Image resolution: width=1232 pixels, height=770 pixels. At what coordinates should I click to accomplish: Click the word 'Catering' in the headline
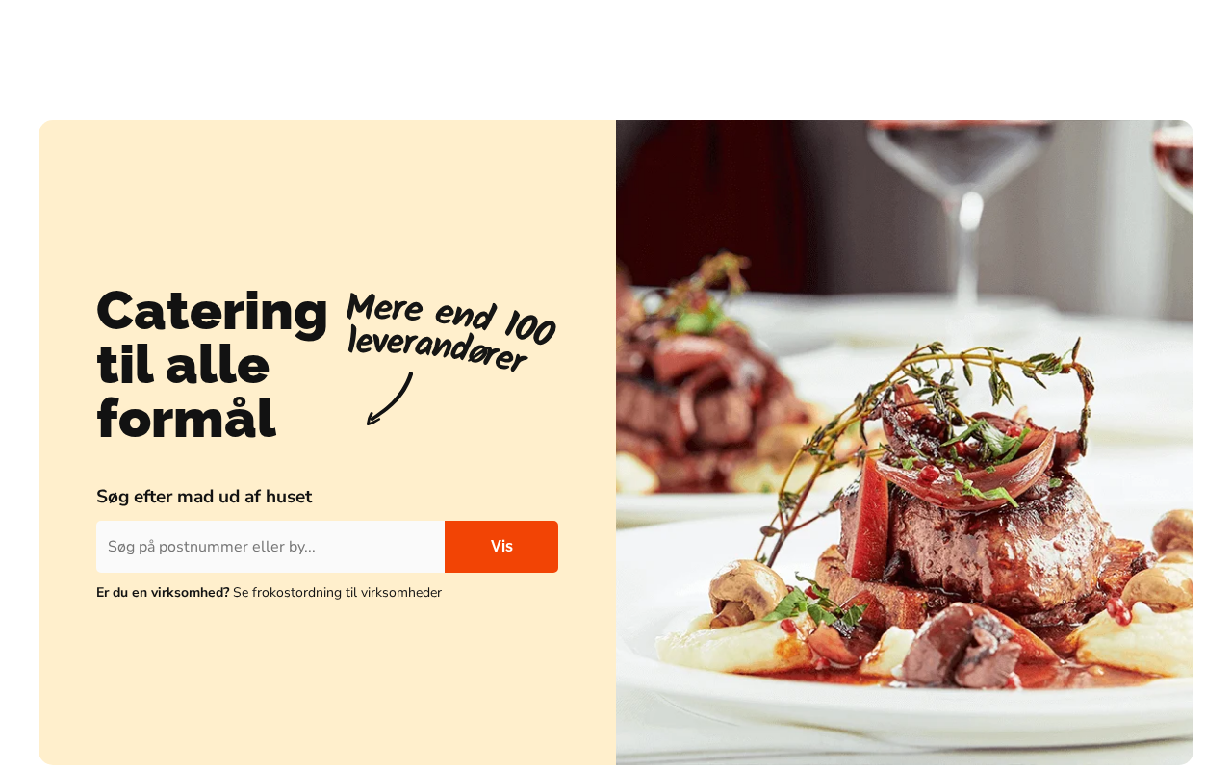coord(212,311)
